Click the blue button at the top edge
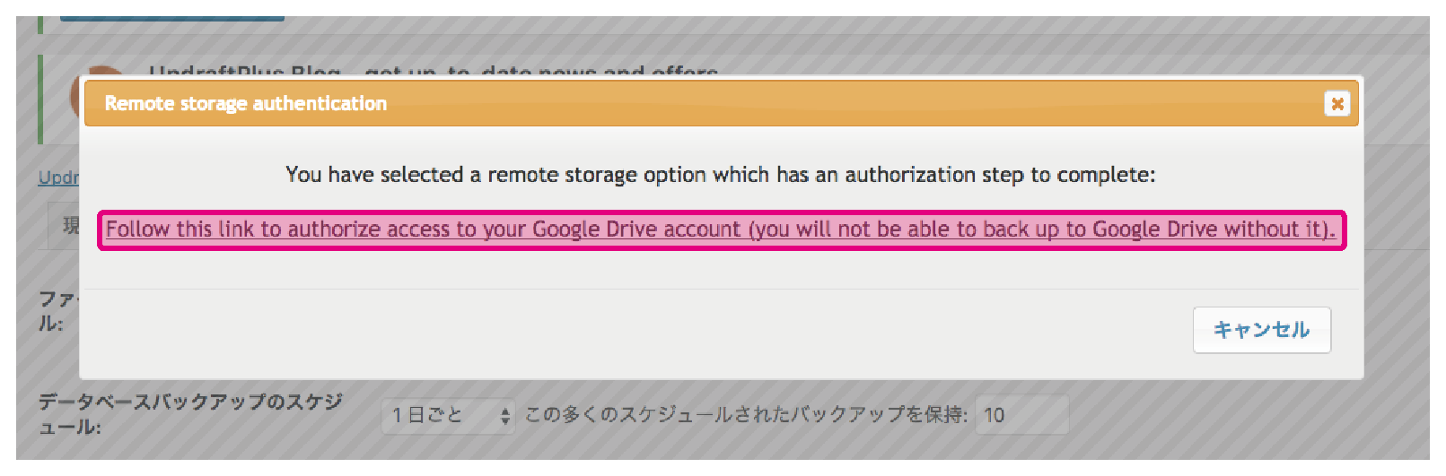The image size is (1446, 476). pyautogui.click(x=172, y=17)
